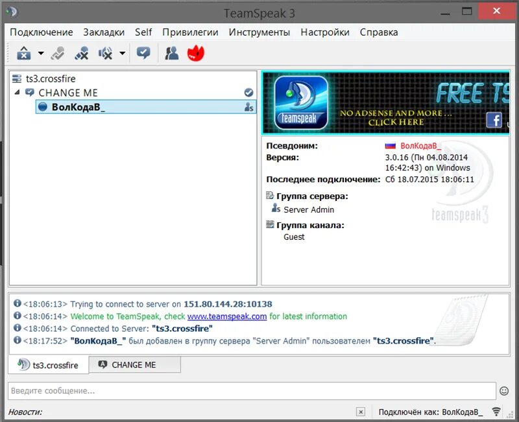Select the ts3.crossfire server in the tree
This screenshot has height=422, width=519.
(51, 78)
